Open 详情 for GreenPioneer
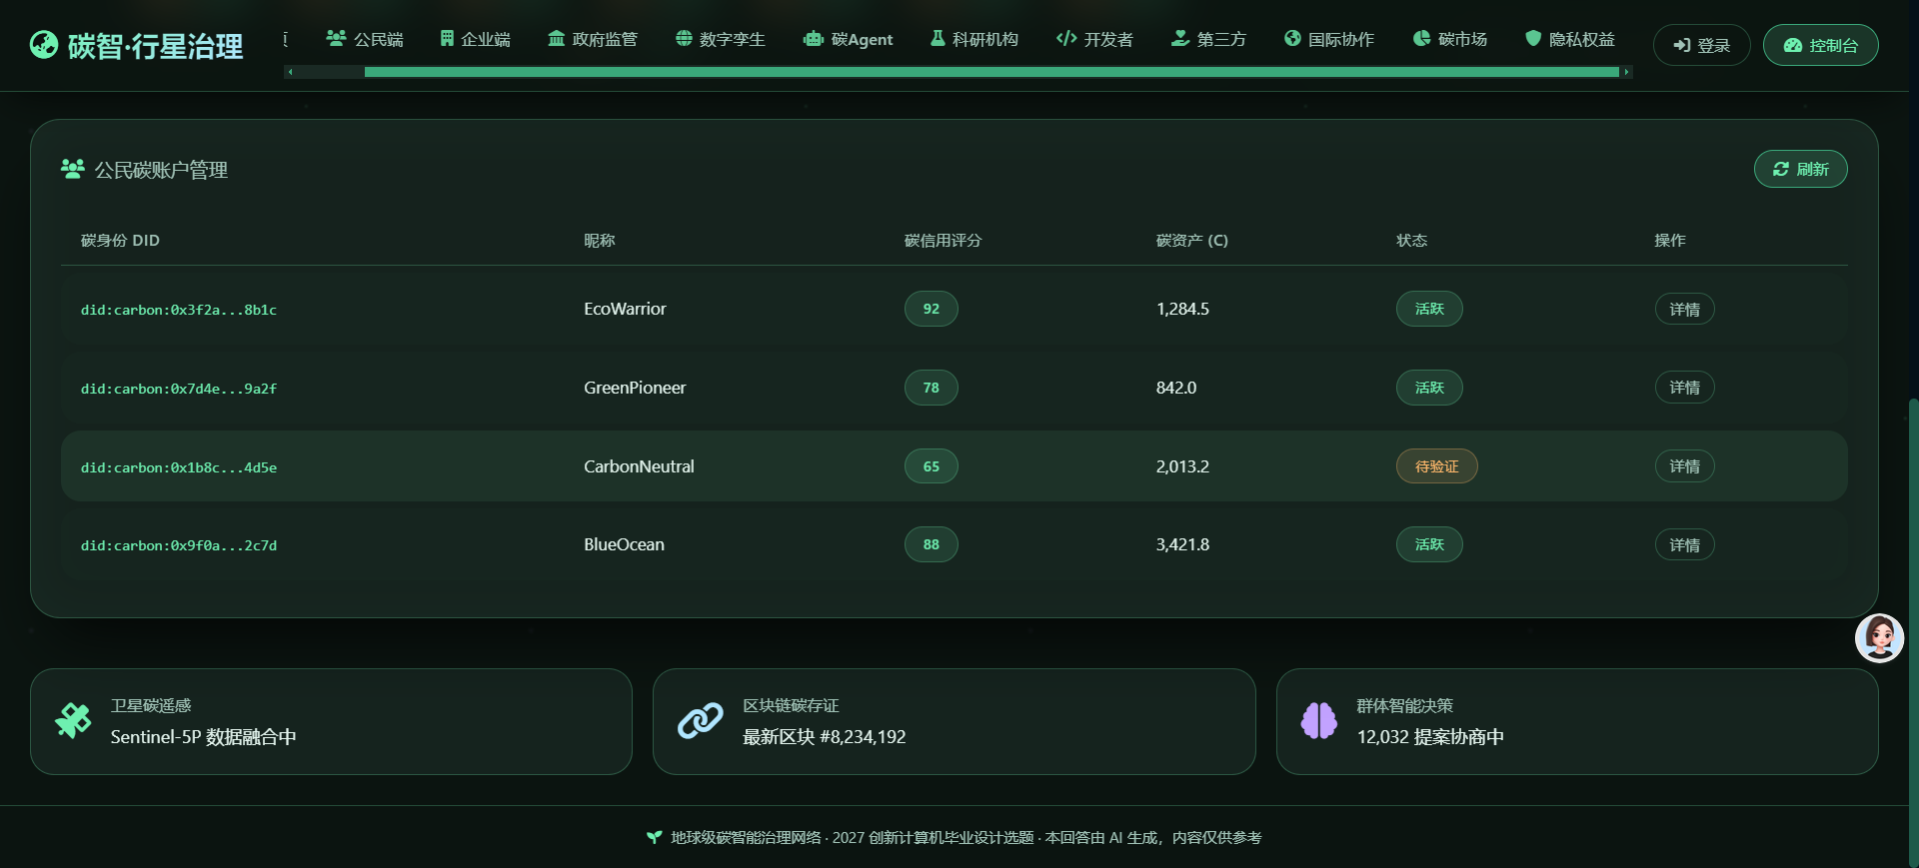 1684,388
